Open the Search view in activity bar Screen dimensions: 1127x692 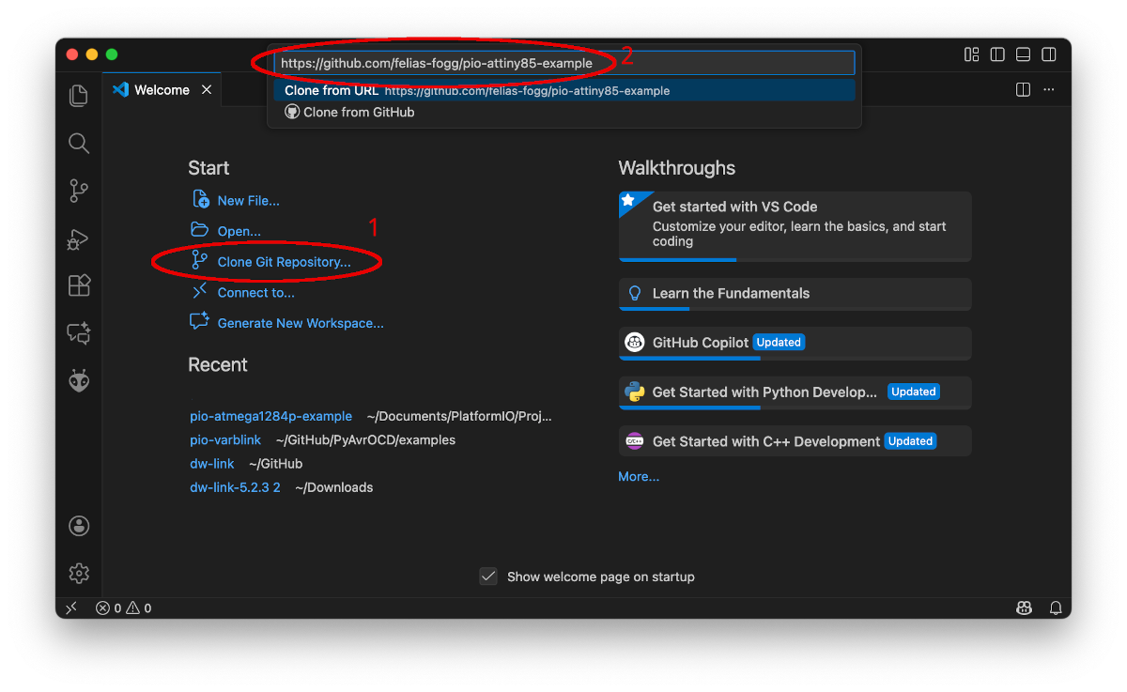point(79,143)
